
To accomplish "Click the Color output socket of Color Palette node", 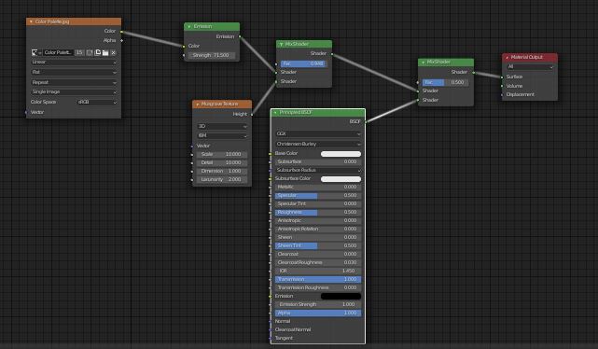I will 121,32.
